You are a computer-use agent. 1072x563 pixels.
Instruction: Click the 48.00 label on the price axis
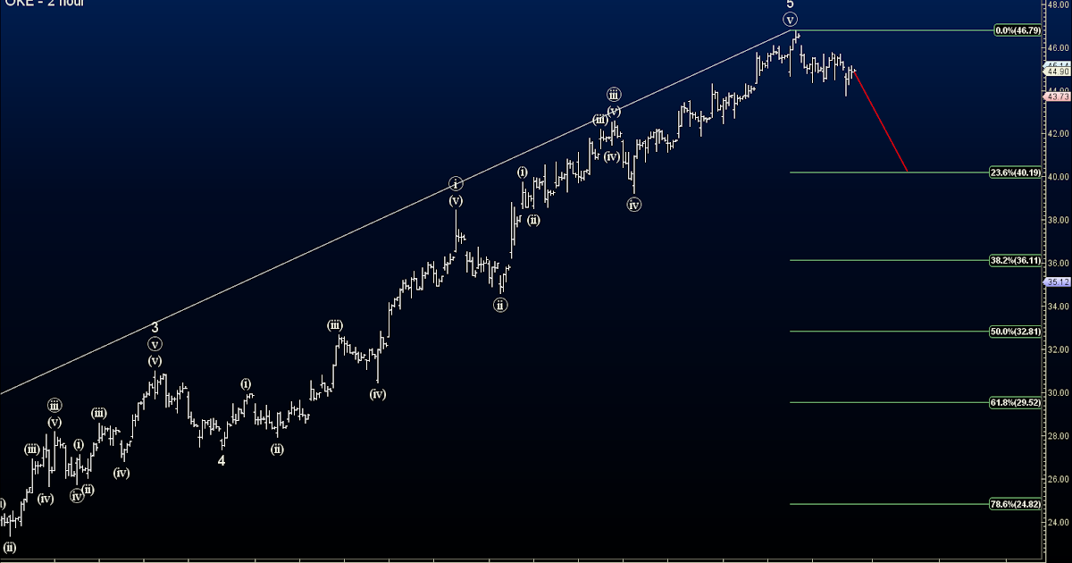coord(1058,5)
